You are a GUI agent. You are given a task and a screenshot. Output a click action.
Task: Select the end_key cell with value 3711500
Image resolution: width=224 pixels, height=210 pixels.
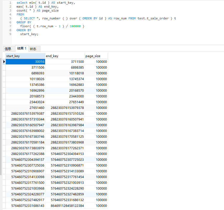65,62
